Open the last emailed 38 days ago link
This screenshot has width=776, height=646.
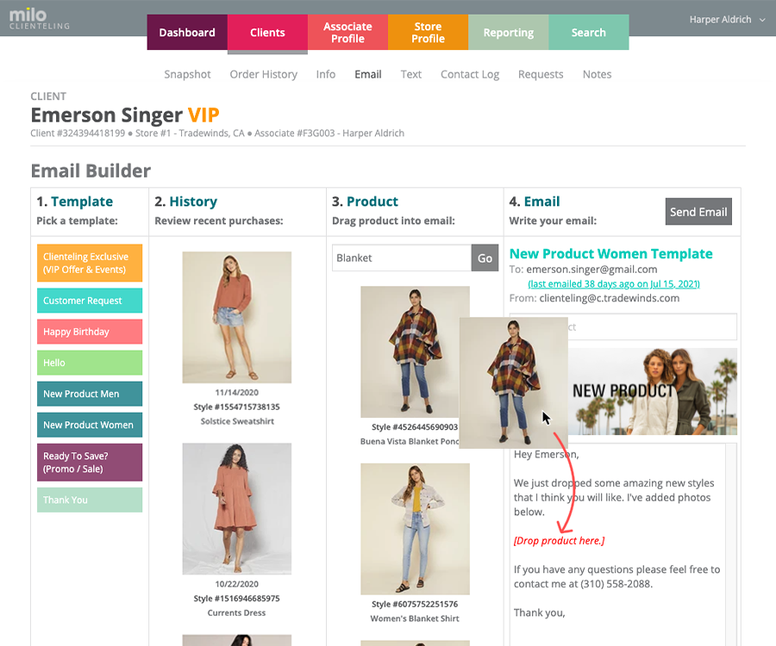(x=614, y=283)
